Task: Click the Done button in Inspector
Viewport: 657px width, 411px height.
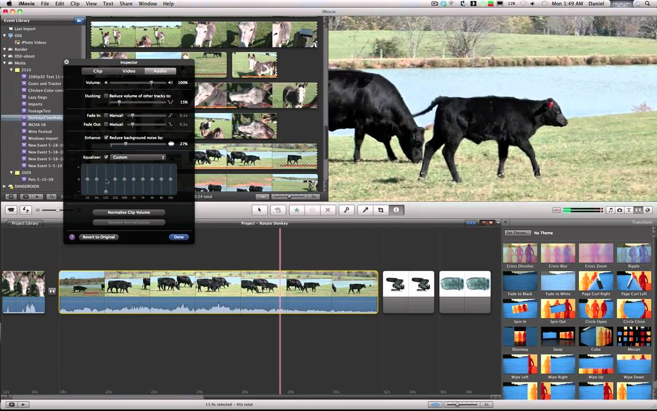Action: coord(179,237)
